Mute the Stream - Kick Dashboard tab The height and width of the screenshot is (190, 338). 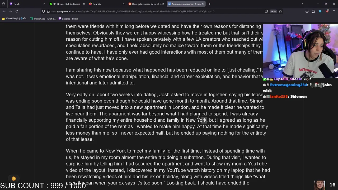(x=54, y=4)
